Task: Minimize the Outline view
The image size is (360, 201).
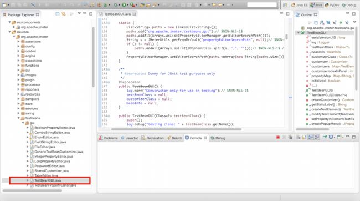Action: pos(347,13)
